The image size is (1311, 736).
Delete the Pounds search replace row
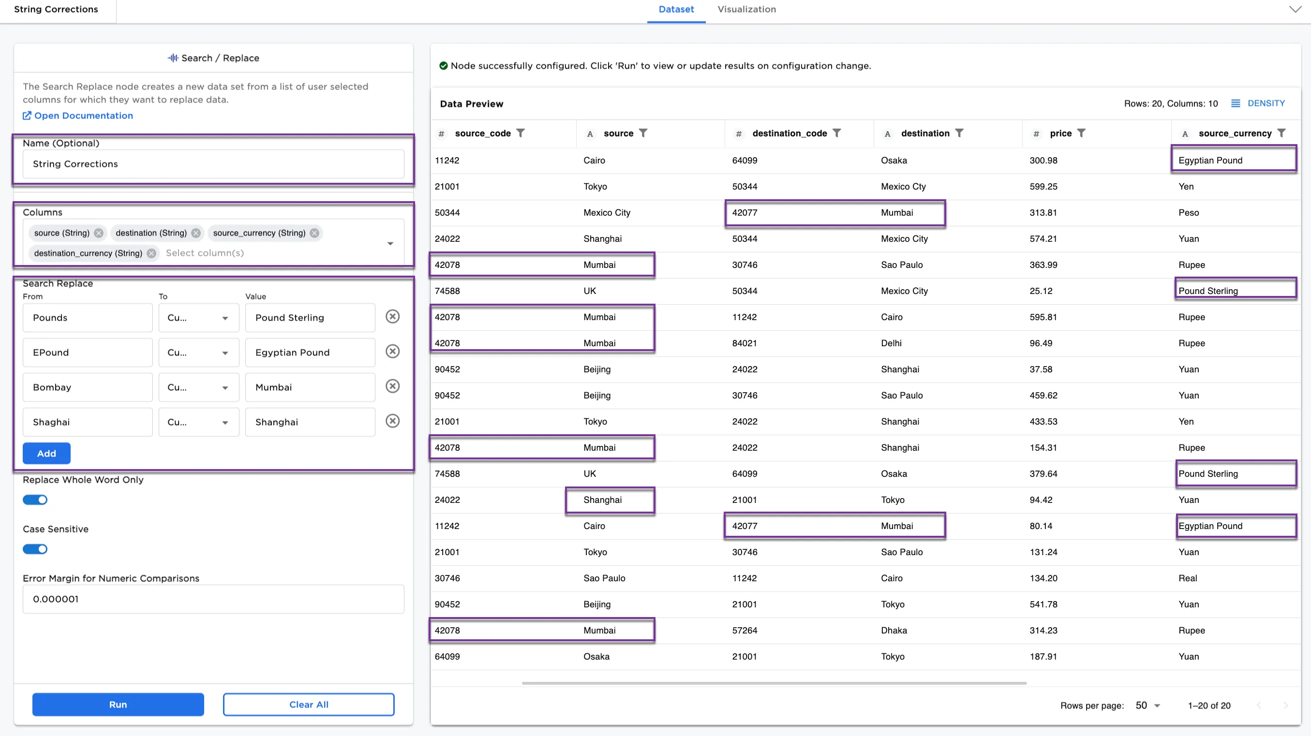(392, 316)
